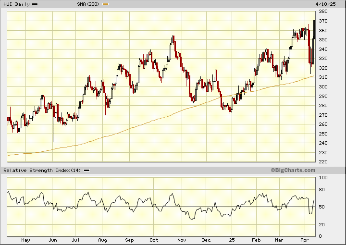Click the Jun month label
This screenshot has height=245, width=346.
tap(52, 240)
